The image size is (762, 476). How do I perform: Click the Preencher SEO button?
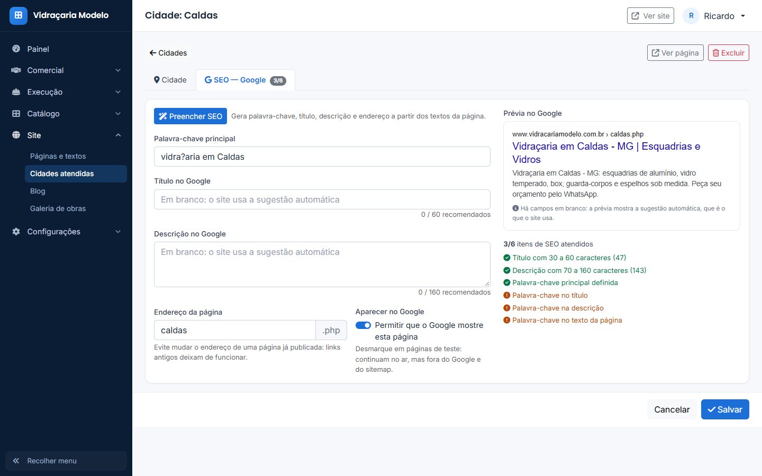coord(190,116)
